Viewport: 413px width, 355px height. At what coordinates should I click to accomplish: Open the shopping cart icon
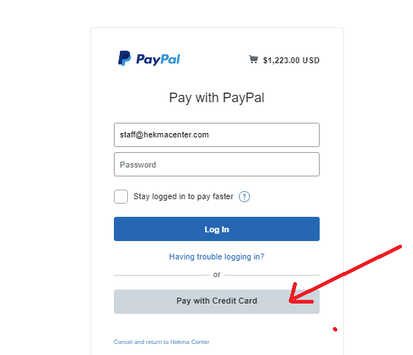[254, 60]
